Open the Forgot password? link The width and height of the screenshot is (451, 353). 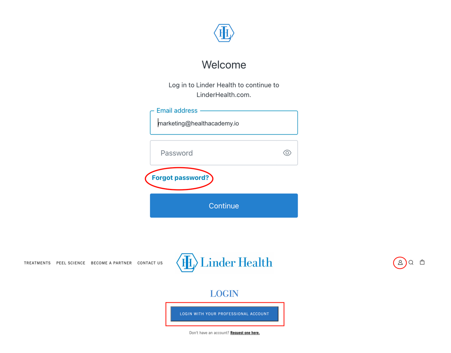[x=180, y=178]
